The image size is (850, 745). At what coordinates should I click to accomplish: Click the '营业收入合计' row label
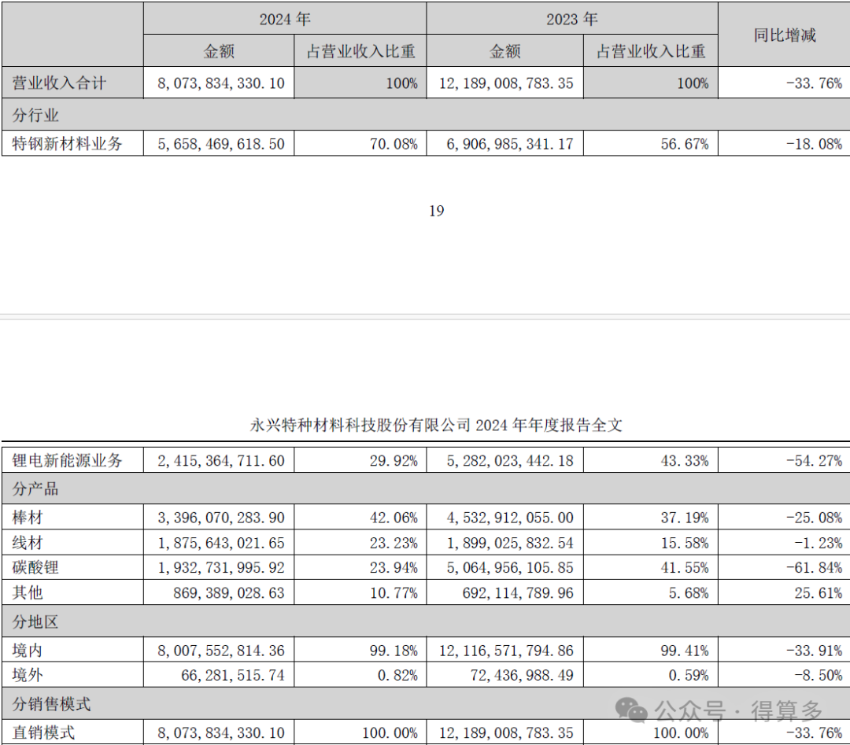pyautogui.click(x=59, y=83)
